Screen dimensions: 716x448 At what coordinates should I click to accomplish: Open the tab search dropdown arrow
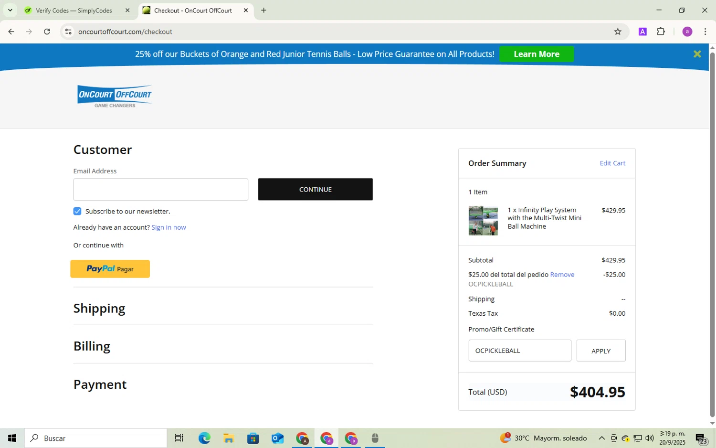click(10, 10)
